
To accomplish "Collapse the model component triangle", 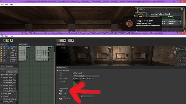I will [59, 91].
